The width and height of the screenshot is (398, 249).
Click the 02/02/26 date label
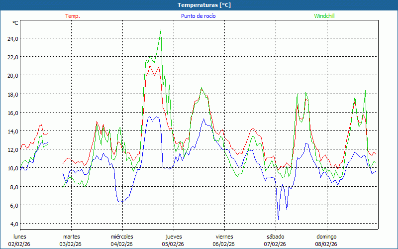click(20, 244)
